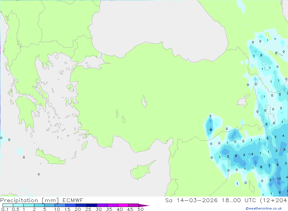Screen dimensions: 288x211
Task: Click the 0.5–1 mm legend swatch
Action: 18,205
